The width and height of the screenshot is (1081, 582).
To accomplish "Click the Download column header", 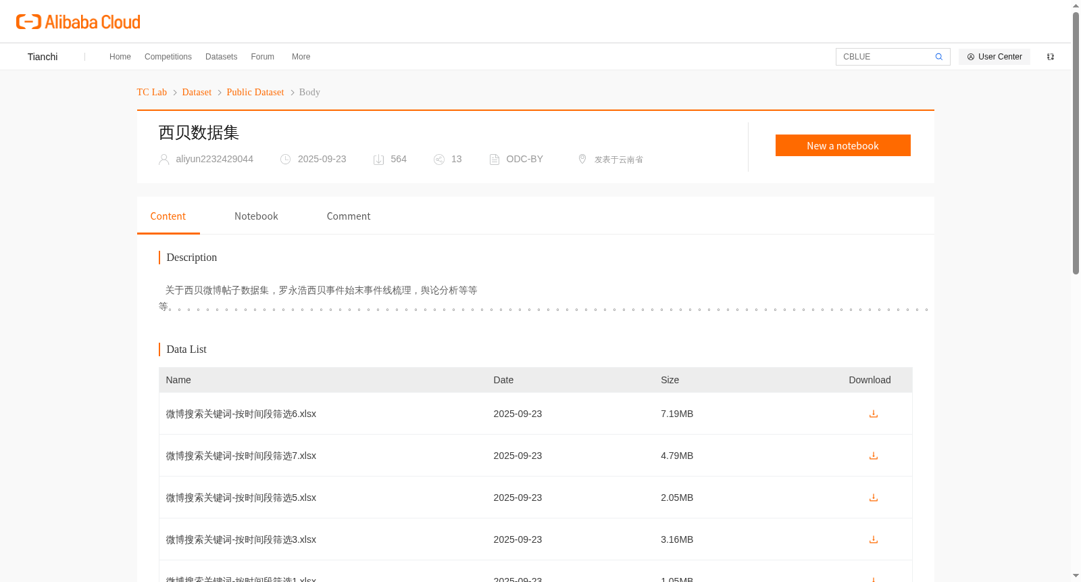I will coord(870,380).
